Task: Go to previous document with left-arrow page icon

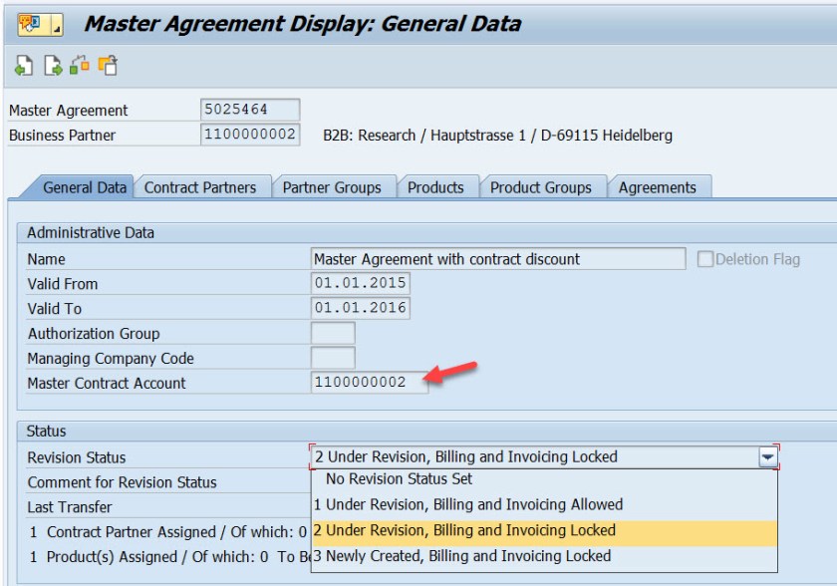Action: (24, 66)
